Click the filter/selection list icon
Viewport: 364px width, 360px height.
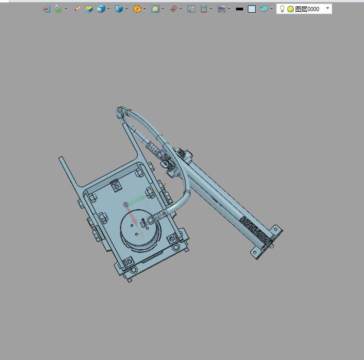58,9
